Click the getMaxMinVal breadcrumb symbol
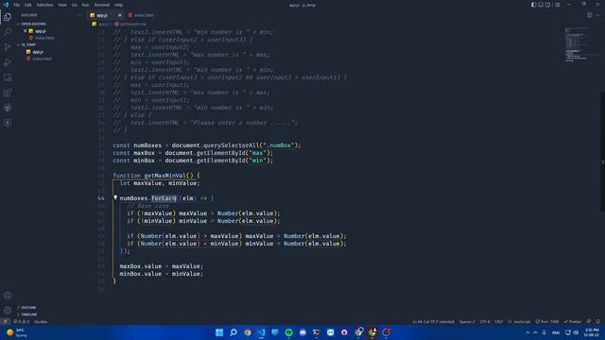The width and height of the screenshot is (605, 340). [x=130, y=24]
